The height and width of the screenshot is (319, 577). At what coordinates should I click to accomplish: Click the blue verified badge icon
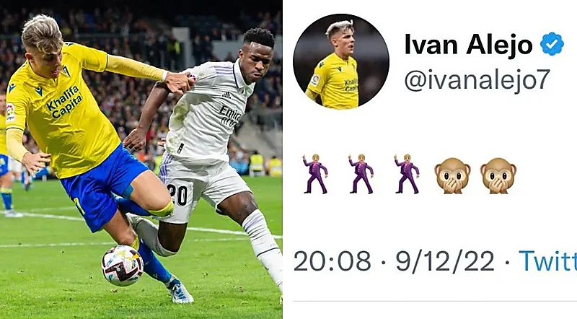pyautogui.click(x=552, y=44)
